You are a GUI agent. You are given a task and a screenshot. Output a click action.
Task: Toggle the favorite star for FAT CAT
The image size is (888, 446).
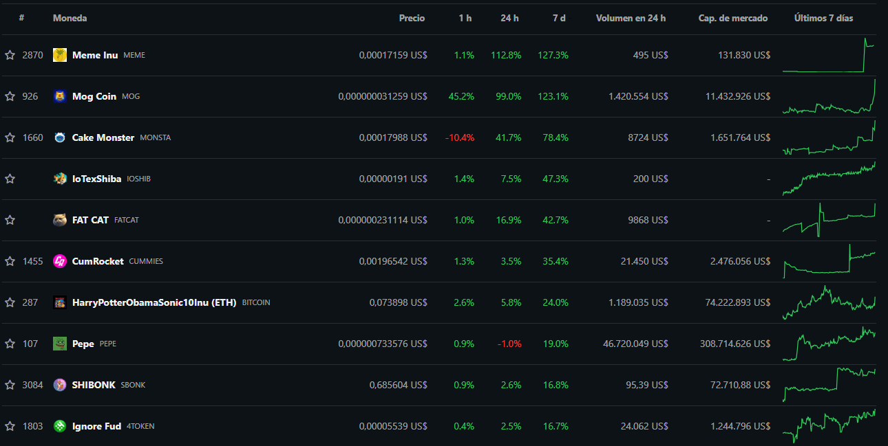pyautogui.click(x=10, y=220)
